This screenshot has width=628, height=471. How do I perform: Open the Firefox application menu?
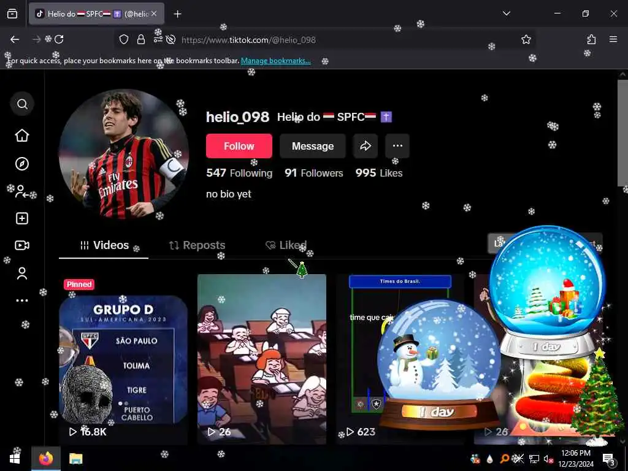point(613,39)
